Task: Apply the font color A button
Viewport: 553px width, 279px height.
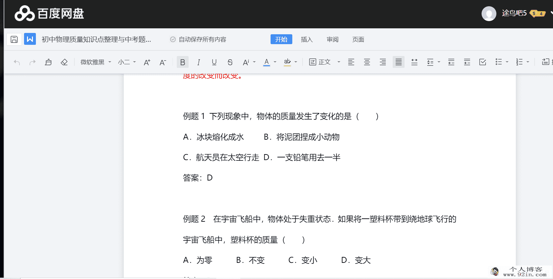Action: pos(267,62)
